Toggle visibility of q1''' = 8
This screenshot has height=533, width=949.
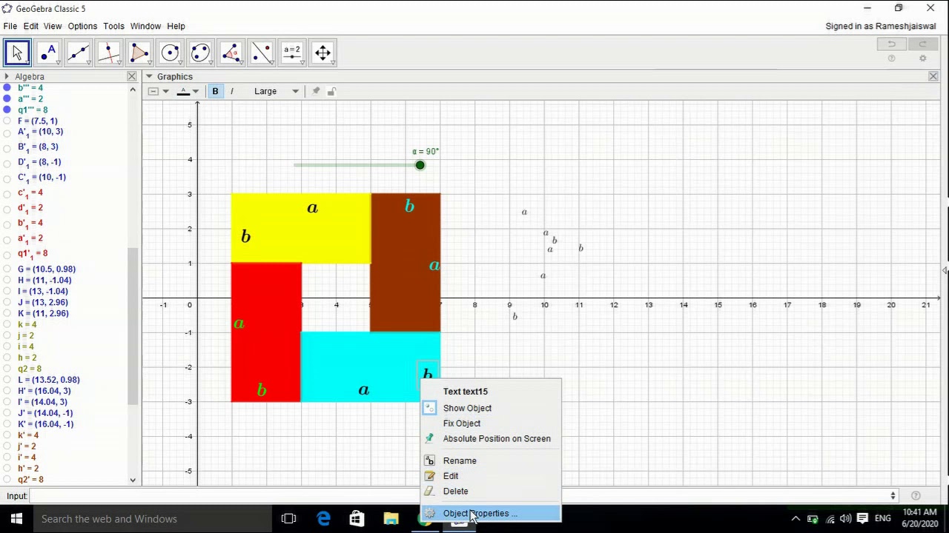7,110
